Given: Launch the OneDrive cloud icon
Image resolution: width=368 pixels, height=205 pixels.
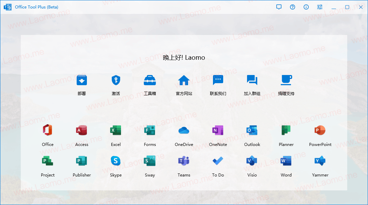Looking at the screenshot, I should coord(184,130).
